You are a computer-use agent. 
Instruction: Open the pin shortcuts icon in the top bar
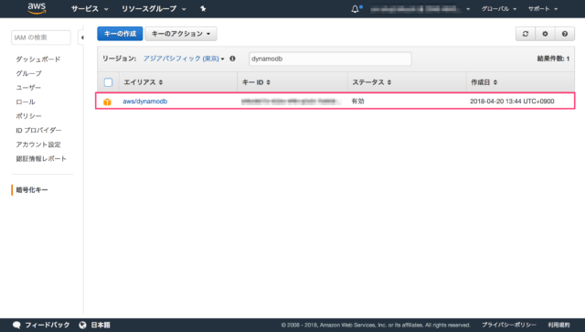pyautogui.click(x=203, y=8)
